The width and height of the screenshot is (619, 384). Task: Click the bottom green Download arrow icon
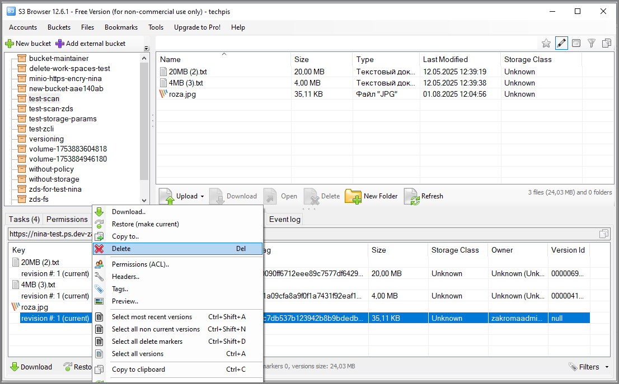[15, 367]
